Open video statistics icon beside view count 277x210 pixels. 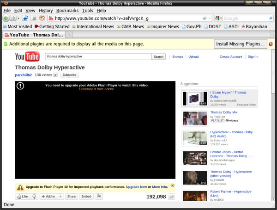(x=172, y=197)
